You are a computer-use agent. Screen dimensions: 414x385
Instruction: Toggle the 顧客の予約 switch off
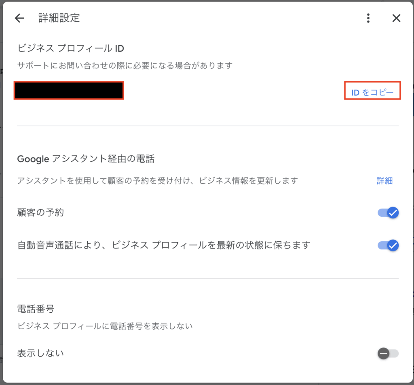point(388,213)
